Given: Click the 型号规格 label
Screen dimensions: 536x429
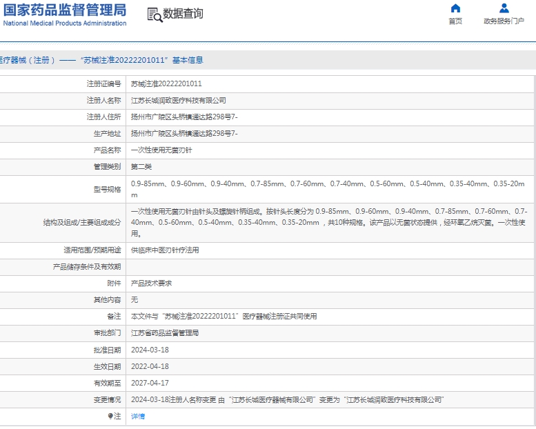Looking at the screenshot, I should point(108,190).
